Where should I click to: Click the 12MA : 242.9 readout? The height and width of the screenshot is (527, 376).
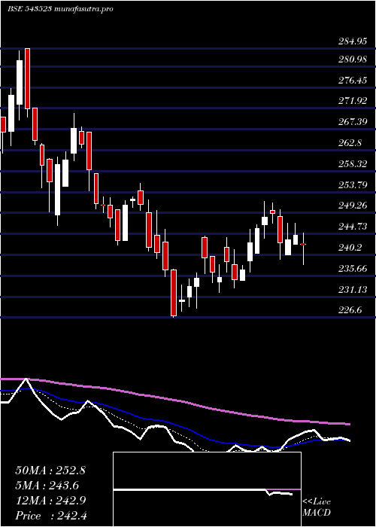(x=50, y=501)
